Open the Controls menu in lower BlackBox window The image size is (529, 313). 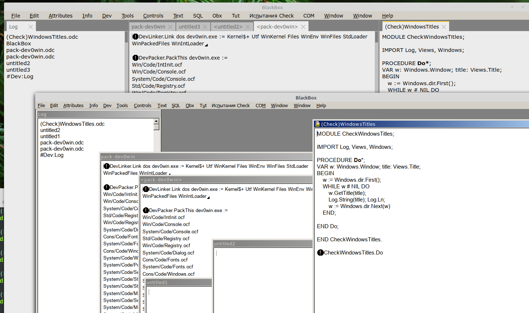tap(143, 106)
